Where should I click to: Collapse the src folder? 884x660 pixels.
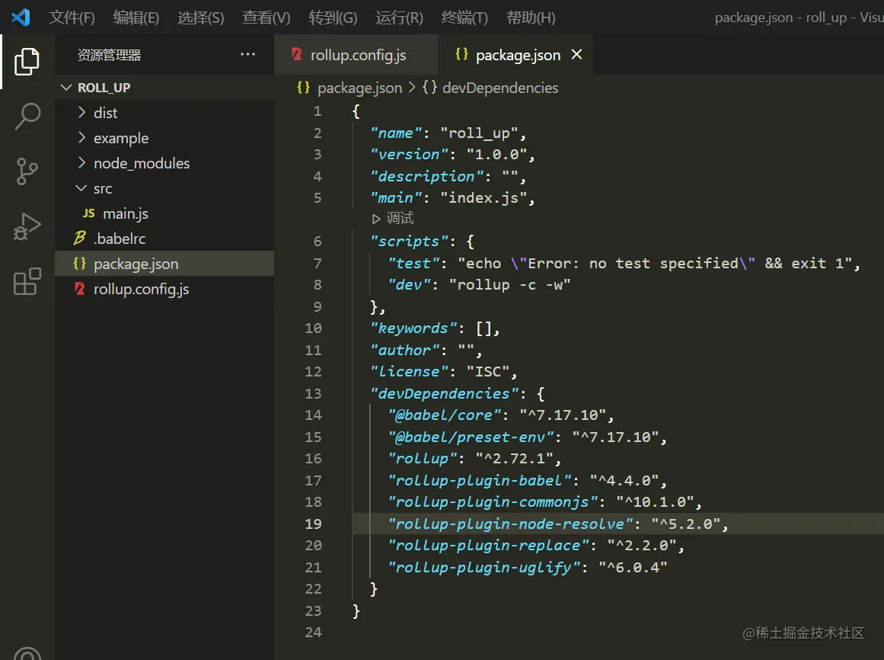coord(81,187)
